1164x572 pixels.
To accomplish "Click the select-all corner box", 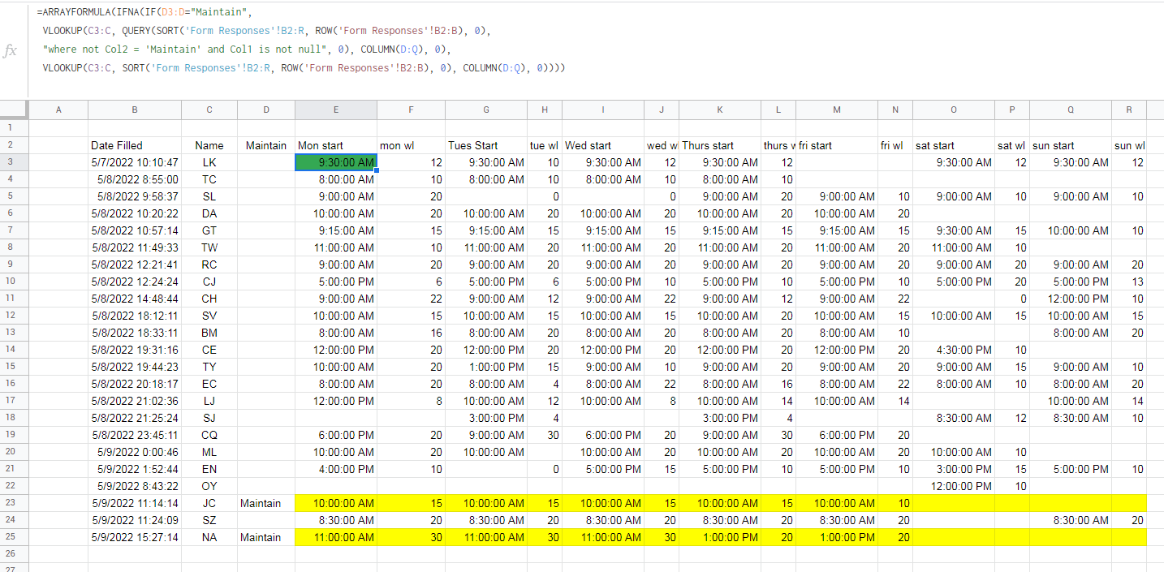I will [14, 110].
